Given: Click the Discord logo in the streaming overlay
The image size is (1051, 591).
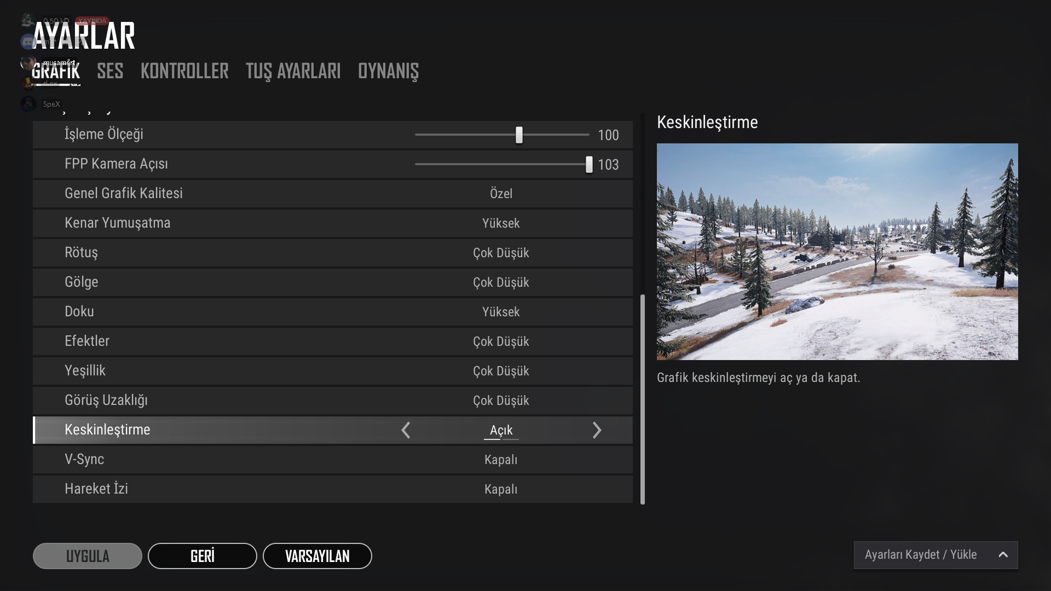Looking at the screenshot, I should click(28, 42).
